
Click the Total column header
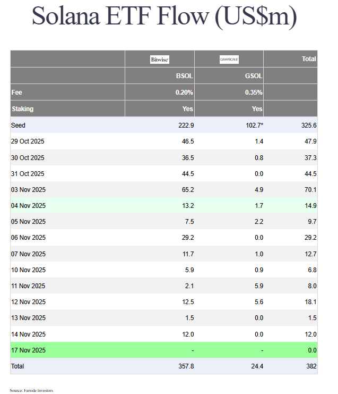click(309, 59)
